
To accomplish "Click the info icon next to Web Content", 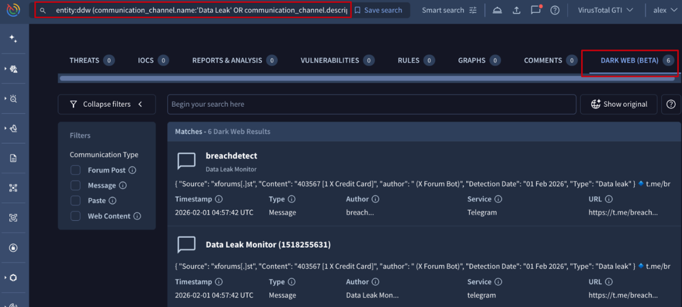I will point(137,216).
